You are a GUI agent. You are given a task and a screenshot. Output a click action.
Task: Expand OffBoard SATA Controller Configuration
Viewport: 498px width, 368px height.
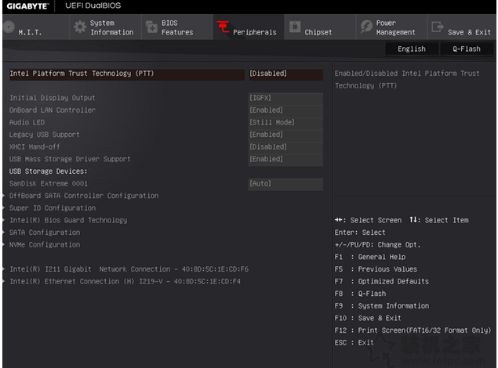click(83, 196)
